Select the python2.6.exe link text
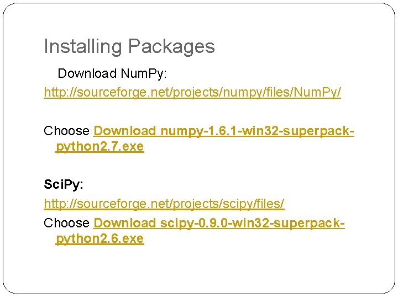Image resolution: width=398 pixels, height=298 pixels. point(99,239)
